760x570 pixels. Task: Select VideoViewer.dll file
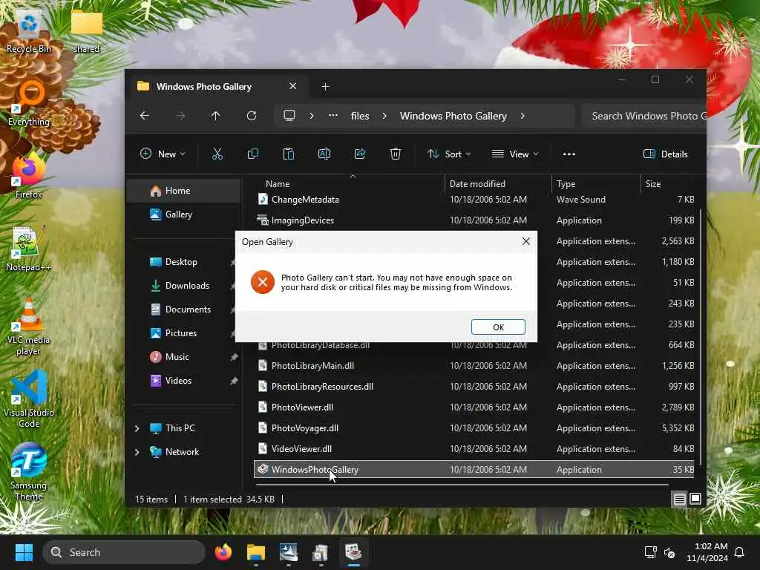pyautogui.click(x=474, y=449)
